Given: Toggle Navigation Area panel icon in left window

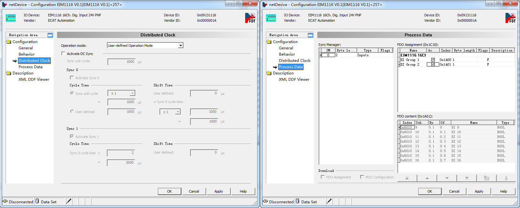Looking at the screenshot, I should click(x=50, y=35).
